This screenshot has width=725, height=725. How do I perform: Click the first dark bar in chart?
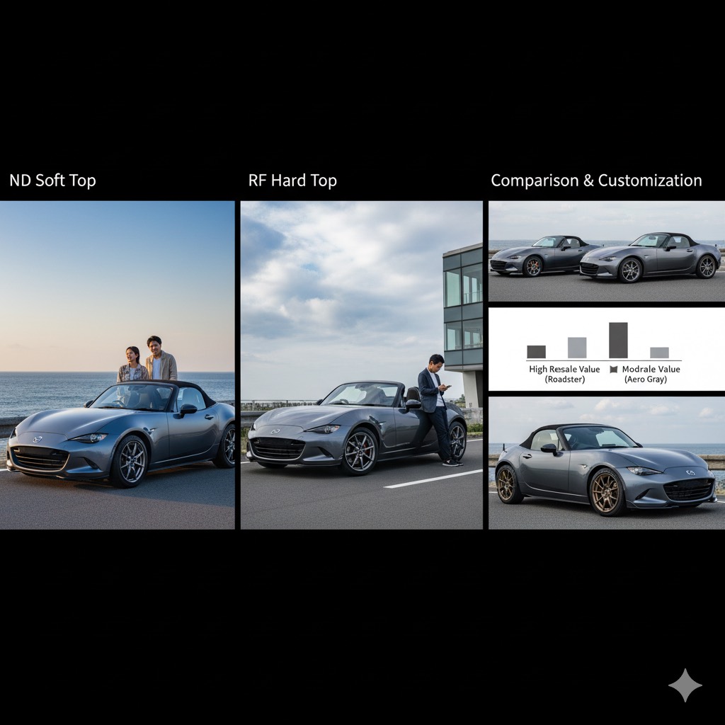click(536, 352)
